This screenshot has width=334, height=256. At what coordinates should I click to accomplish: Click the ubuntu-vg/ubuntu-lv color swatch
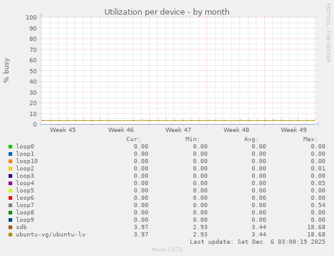click(10, 235)
